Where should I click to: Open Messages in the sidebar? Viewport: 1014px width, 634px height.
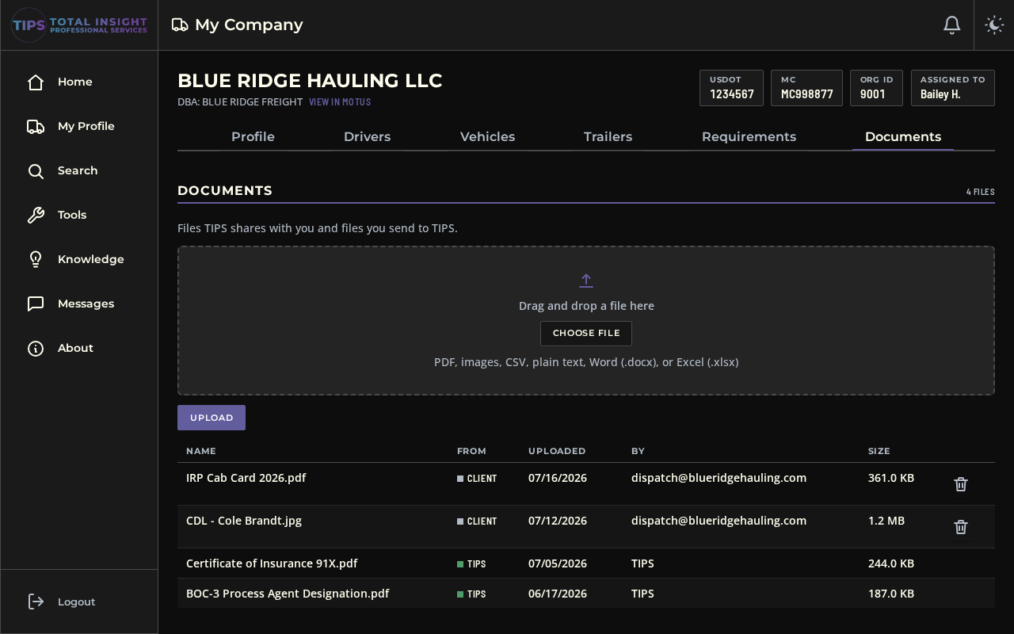click(79, 304)
